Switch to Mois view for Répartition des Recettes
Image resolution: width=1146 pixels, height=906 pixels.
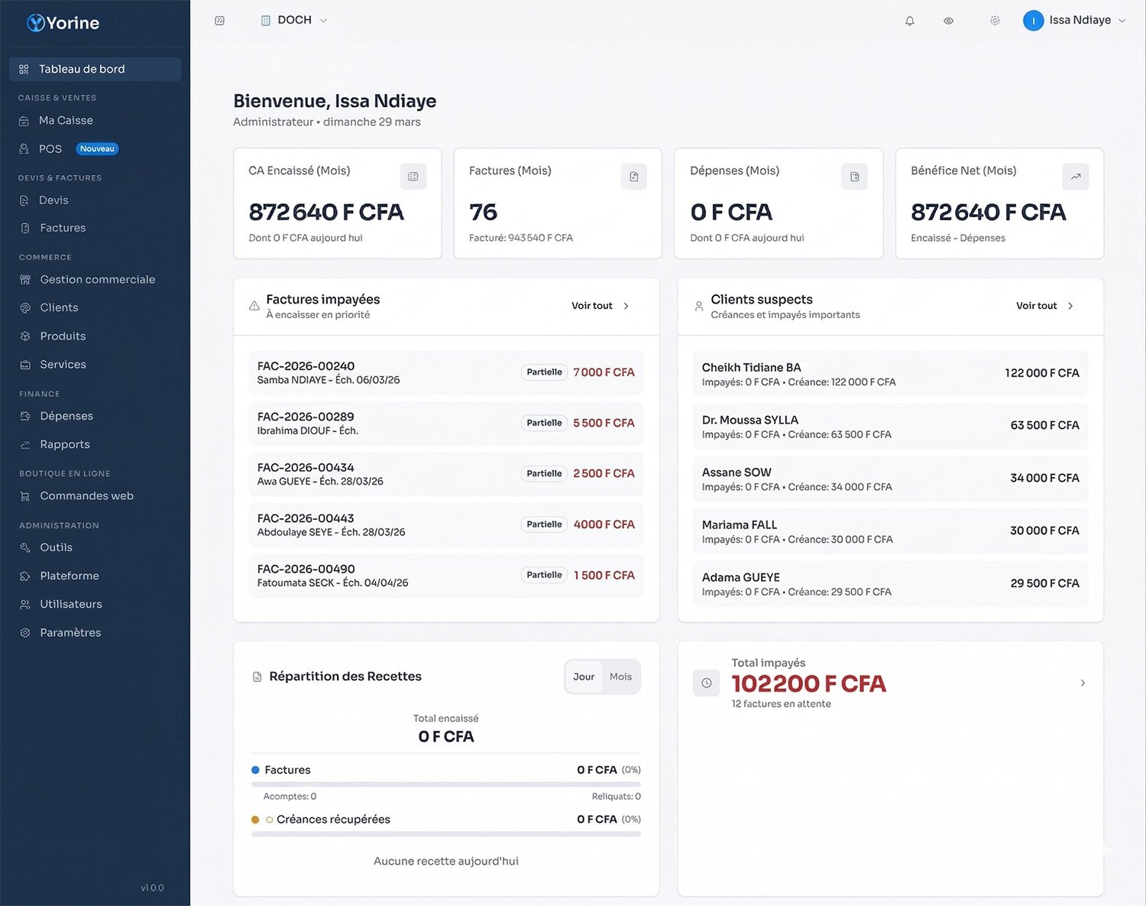point(620,677)
